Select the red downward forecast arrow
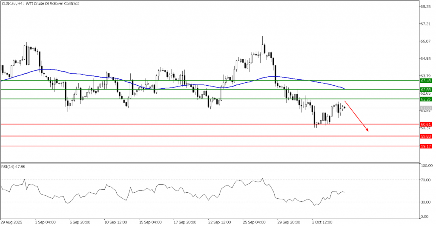Screen dimensions: 436x226 pos(357,116)
